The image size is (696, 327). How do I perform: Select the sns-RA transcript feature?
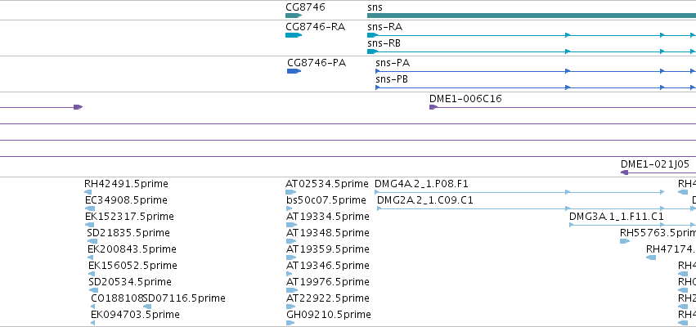tap(532, 35)
